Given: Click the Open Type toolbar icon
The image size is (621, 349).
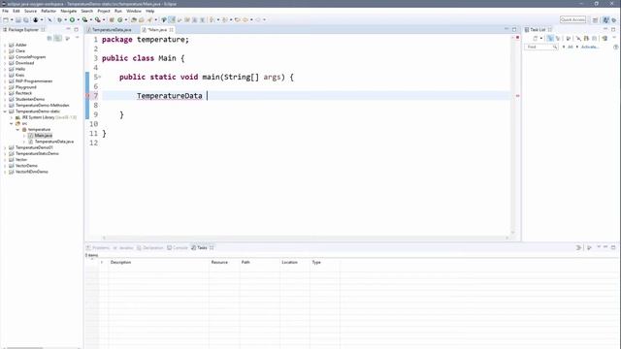Looking at the screenshot, I should click(x=134, y=19).
